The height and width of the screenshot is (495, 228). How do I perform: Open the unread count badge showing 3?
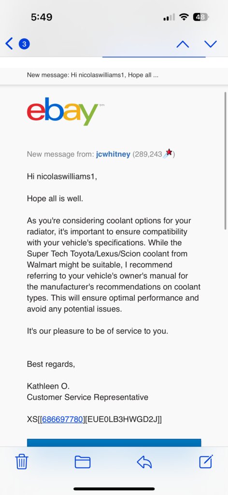[x=24, y=44]
